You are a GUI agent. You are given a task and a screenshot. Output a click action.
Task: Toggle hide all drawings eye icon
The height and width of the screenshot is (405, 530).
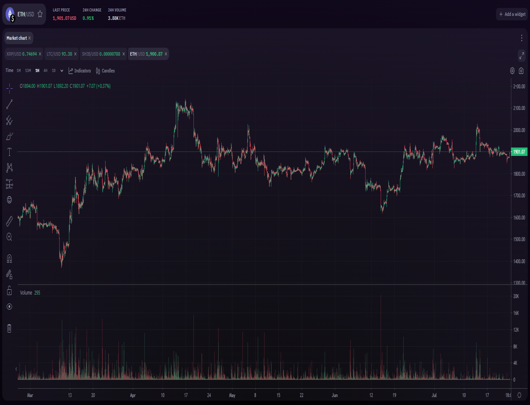point(9,306)
